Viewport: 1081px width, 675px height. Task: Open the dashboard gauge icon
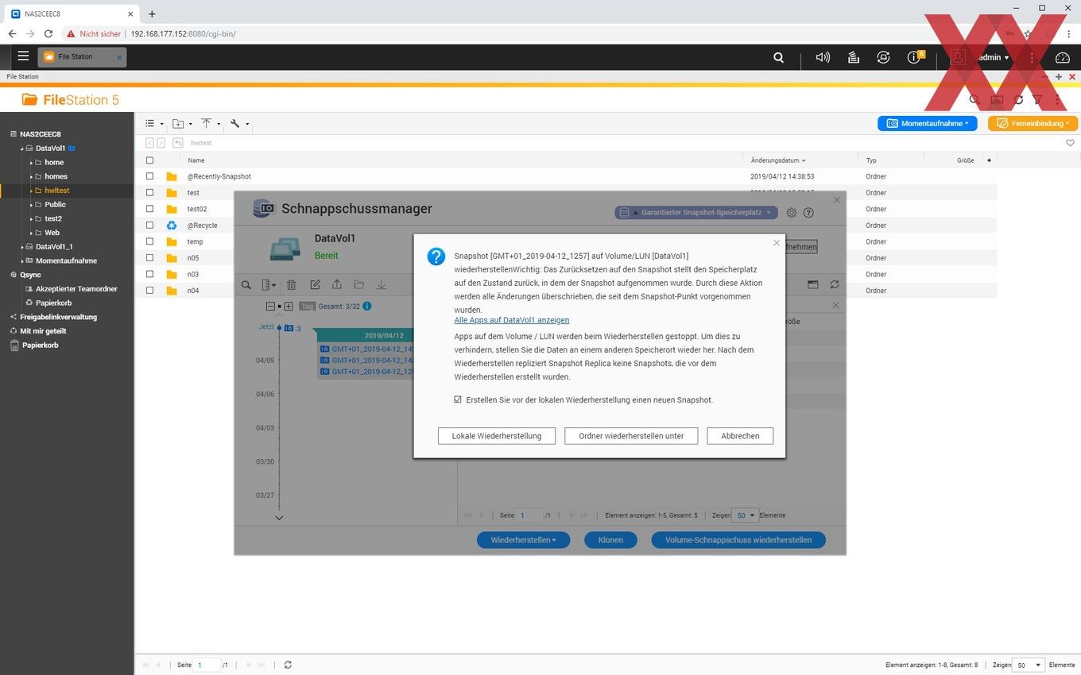pos(1063,57)
